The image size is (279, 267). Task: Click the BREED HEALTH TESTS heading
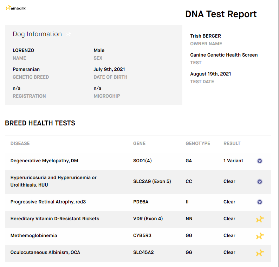[x=40, y=123]
